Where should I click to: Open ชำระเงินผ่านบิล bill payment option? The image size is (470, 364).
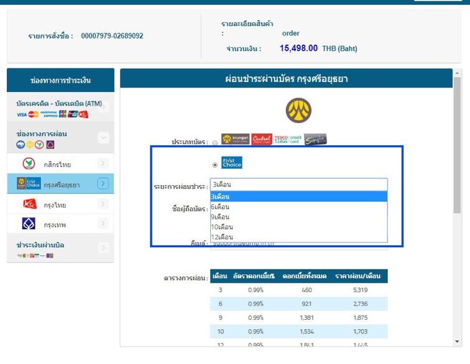click(x=60, y=248)
